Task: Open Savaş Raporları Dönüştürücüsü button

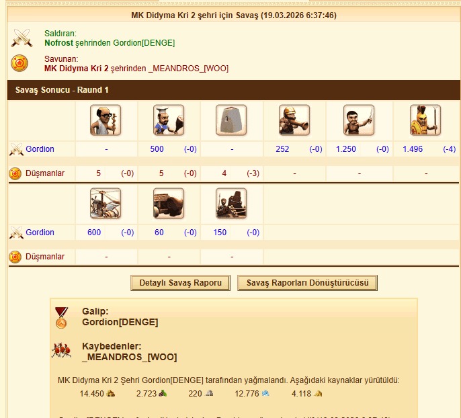Action: tap(307, 283)
